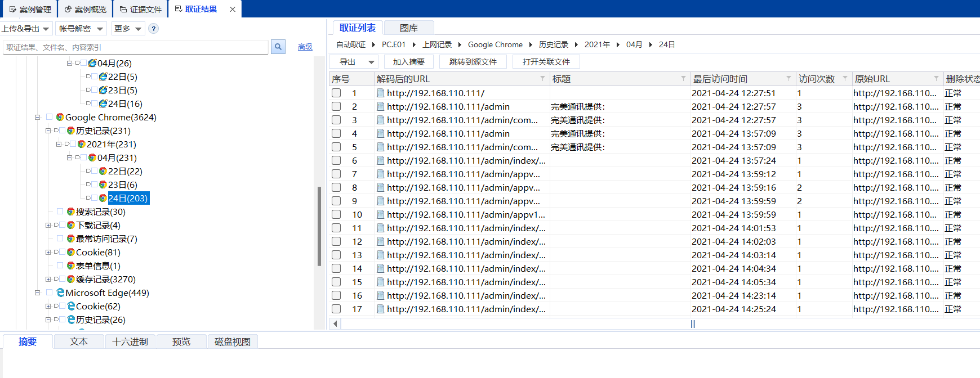Click the Microsoft Edge(449) icon

click(60, 292)
